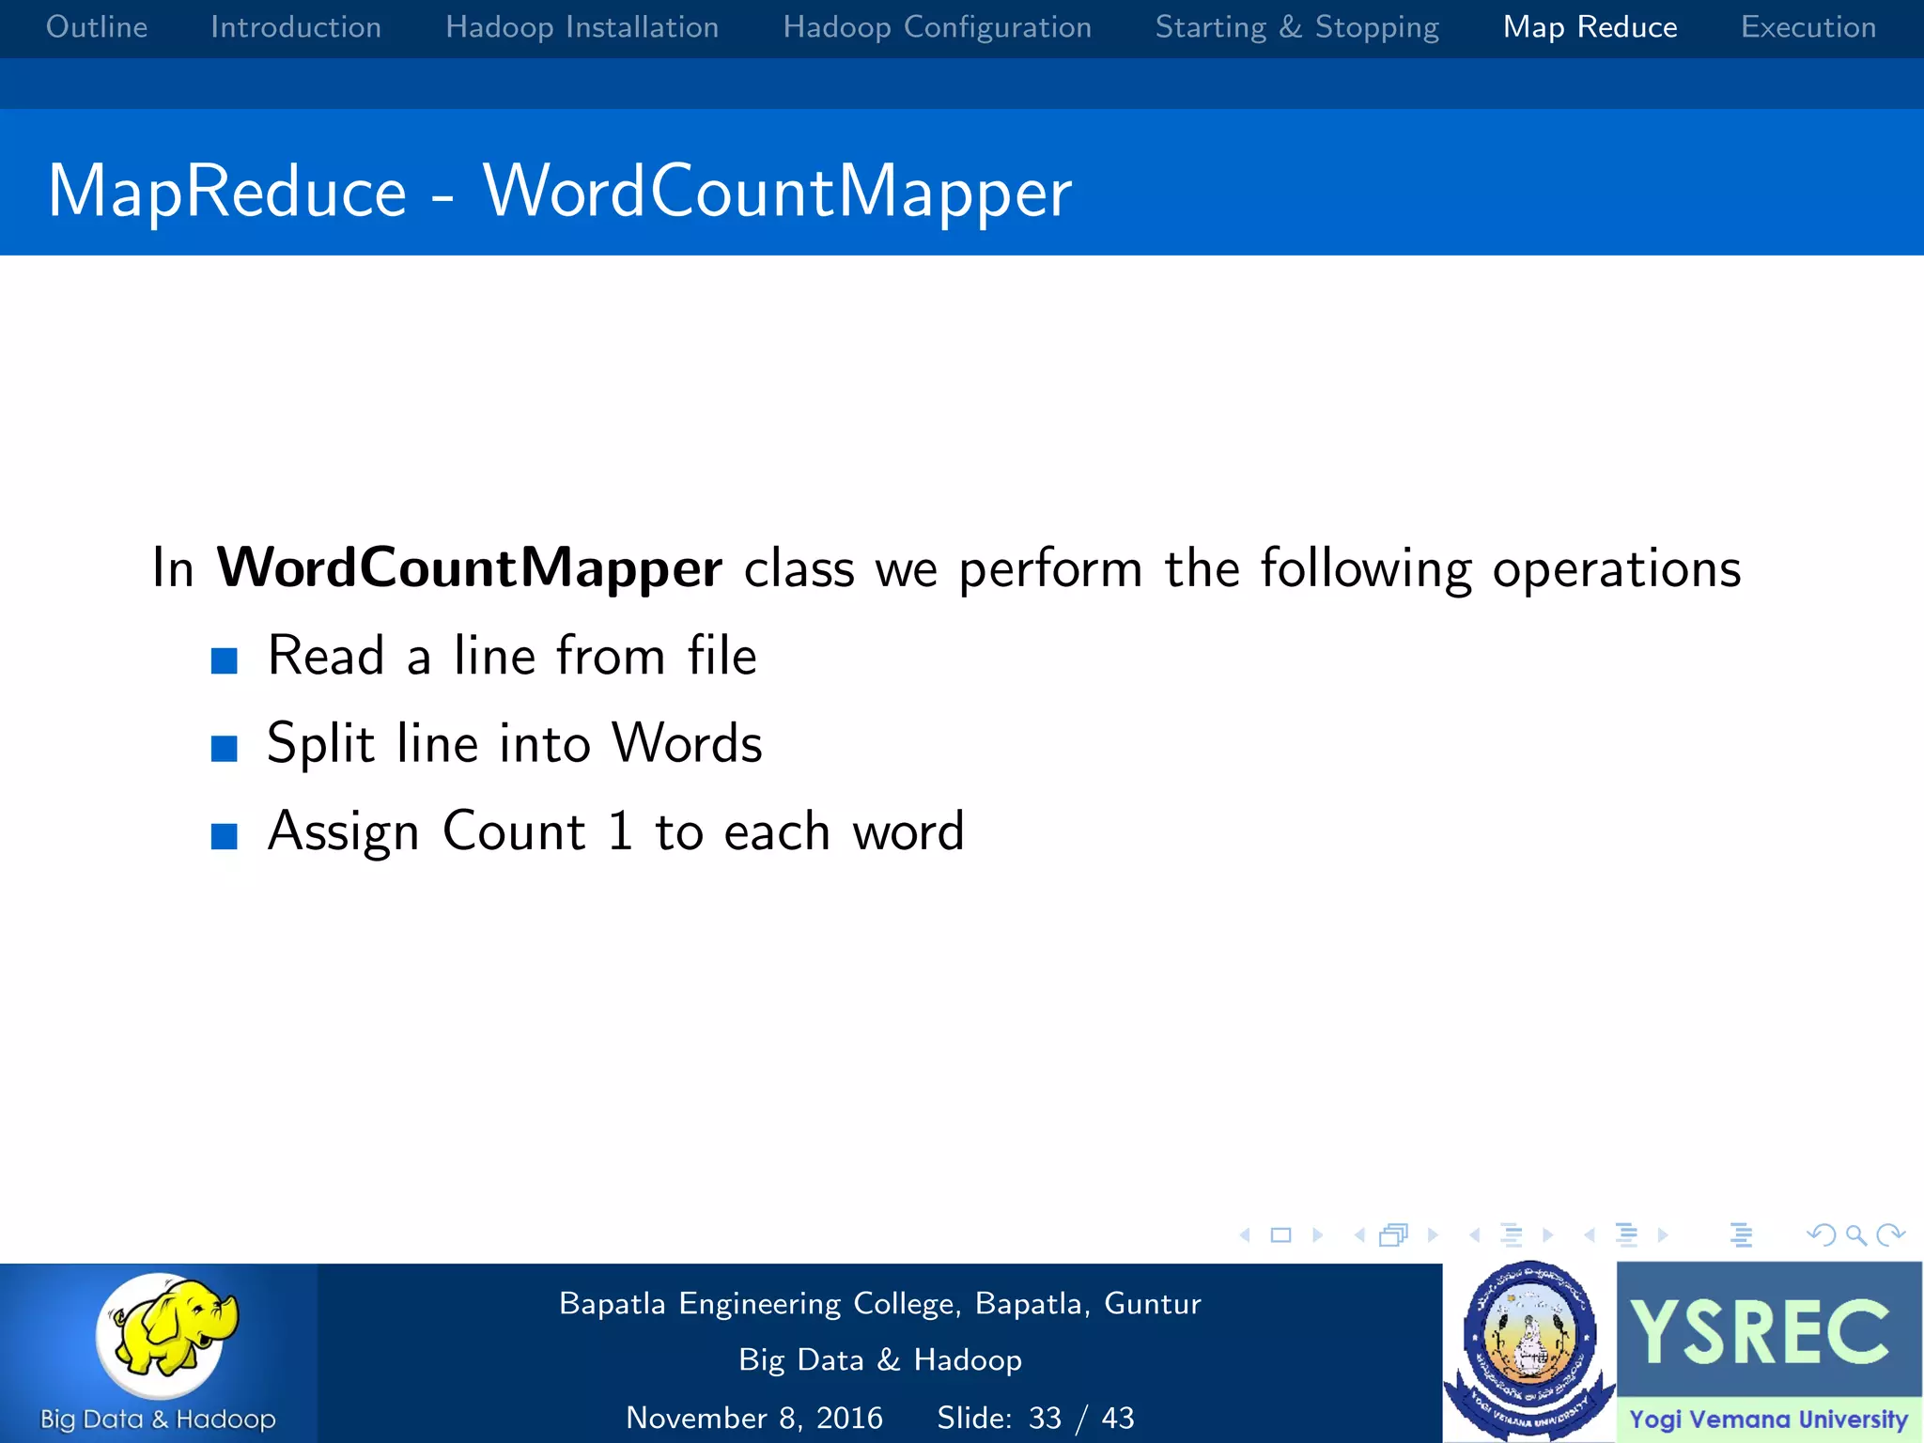Go to next subsection arrow
Image resolution: width=1924 pixels, height=1443 pixels.
tap(1548, 1235)
